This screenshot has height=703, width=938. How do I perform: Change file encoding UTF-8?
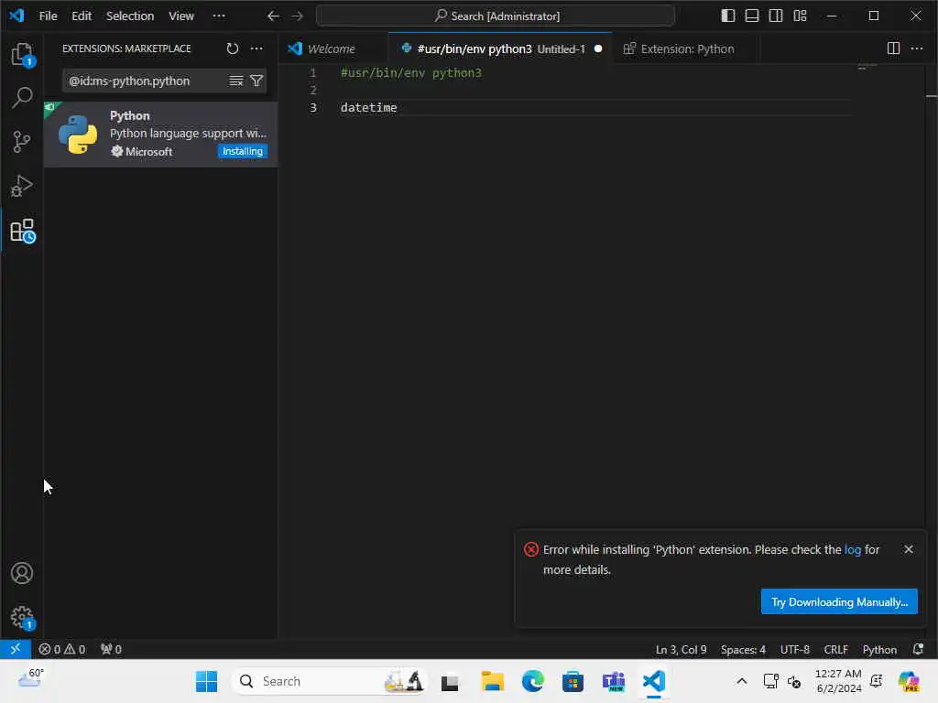click(x=794, y=650)
